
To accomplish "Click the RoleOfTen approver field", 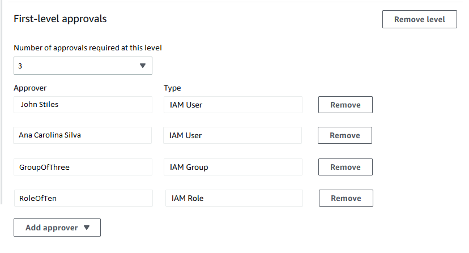I will click(83, 198).
